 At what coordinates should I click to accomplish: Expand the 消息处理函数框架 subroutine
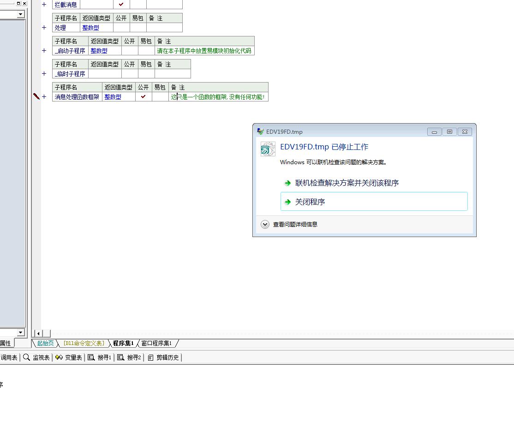pyautogui.click(x=44, y=97)
